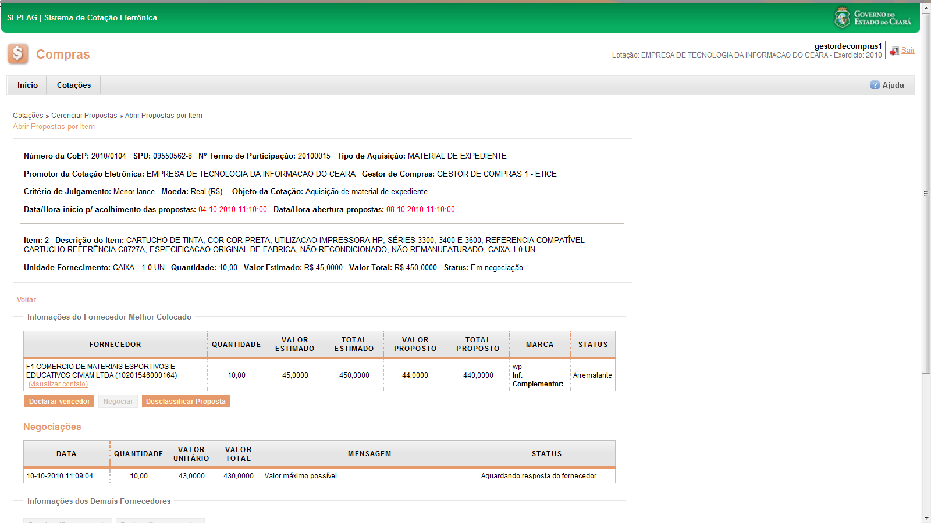931x523 pixels.
Task: Select the 440,0000 total proposed cell
Action: pyautogui.click(x=478, y=375)
